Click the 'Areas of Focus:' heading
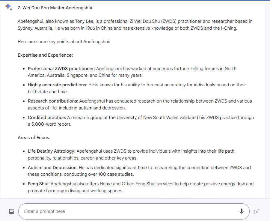The width and height of the screenshot is (270, 221). 34,138
